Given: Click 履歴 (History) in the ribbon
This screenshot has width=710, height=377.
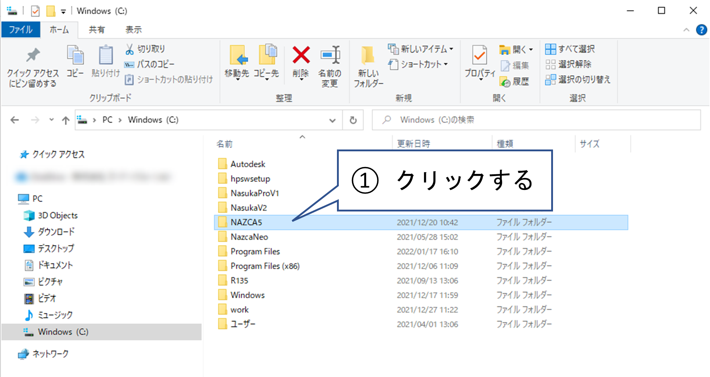Looking at the screenshot, I should (x=514, y=81).
